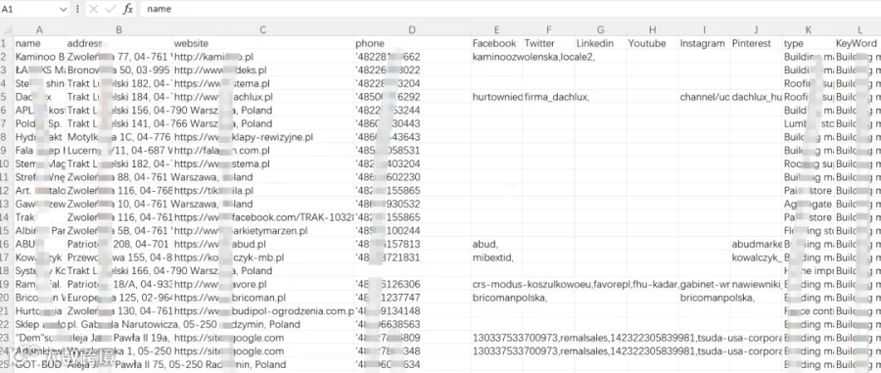The height and width of the screenshot is (373, 881).
Task: Click the 'Twitter' header cell
Action: pyautogui.click(x=548, y=43)
